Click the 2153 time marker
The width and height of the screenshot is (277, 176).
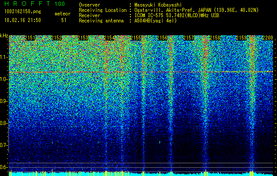tap(83, 37)
